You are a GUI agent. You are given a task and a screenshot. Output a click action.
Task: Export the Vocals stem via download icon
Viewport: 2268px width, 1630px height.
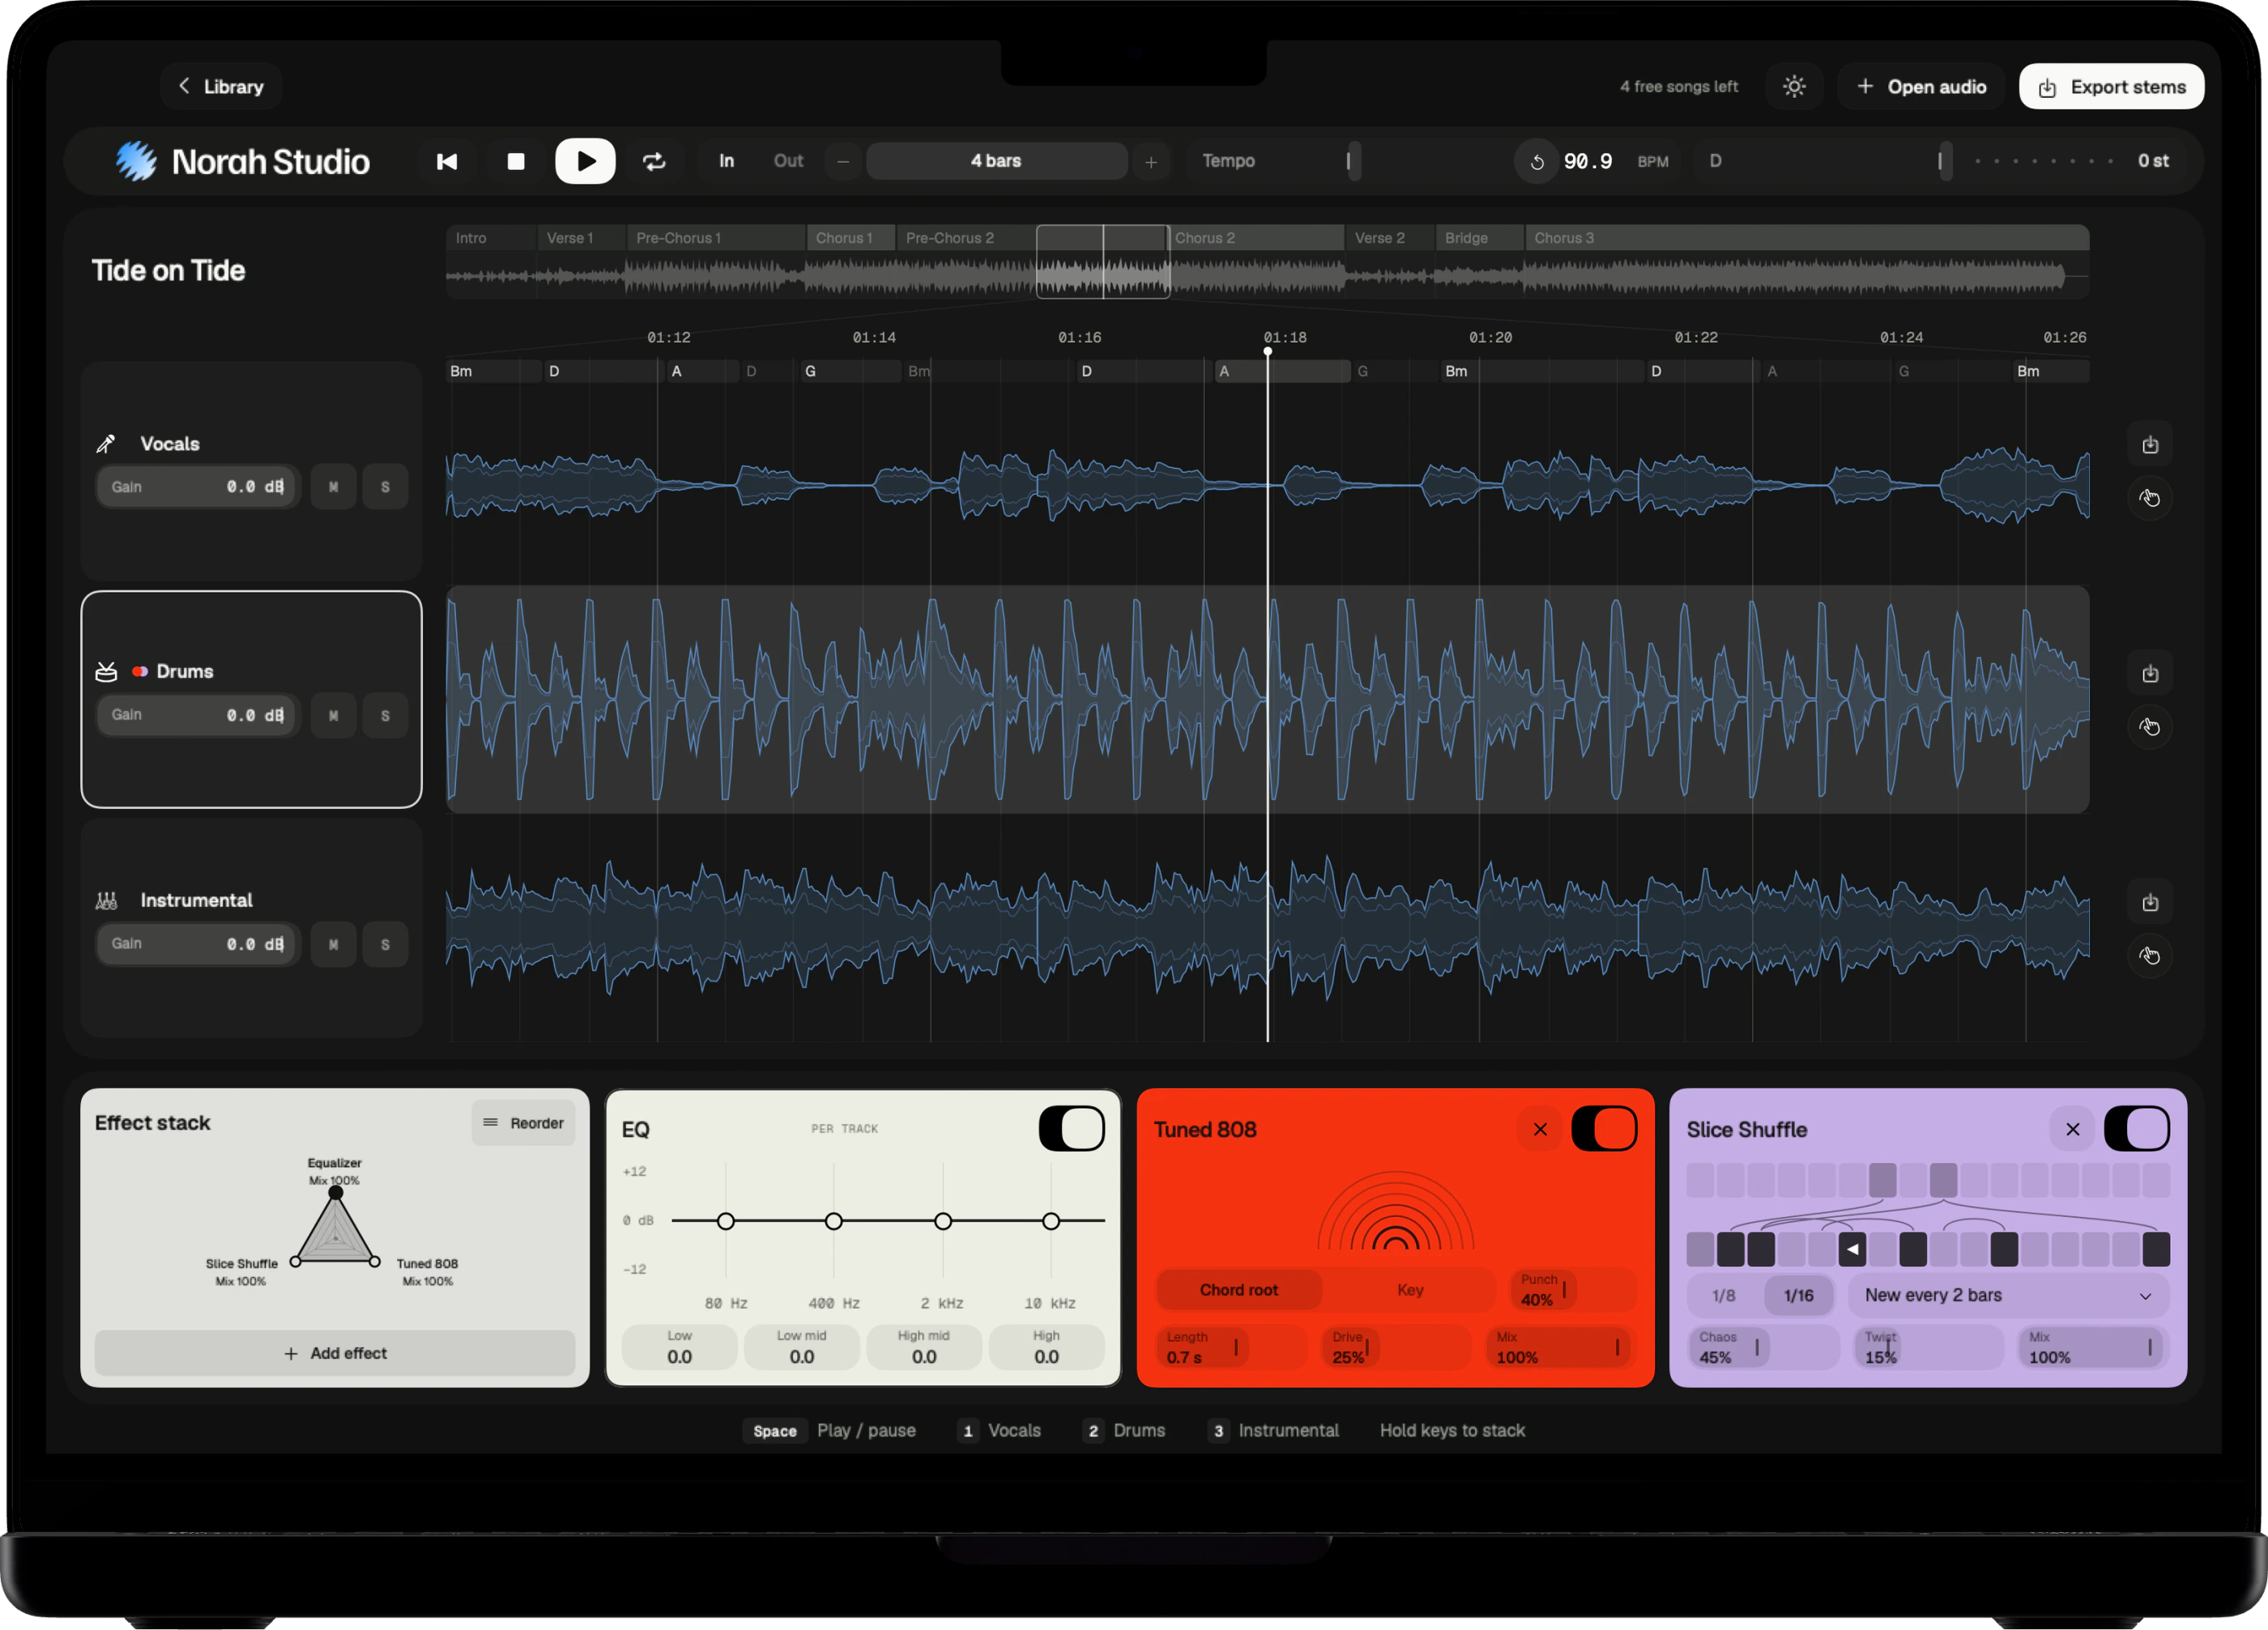(2150, 445)
